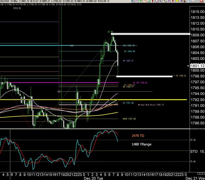The height and width of the screenshot is (180, 205).
Task: Select the thick yellow horizontal line at 1792.50
Action: pos(93,100)
